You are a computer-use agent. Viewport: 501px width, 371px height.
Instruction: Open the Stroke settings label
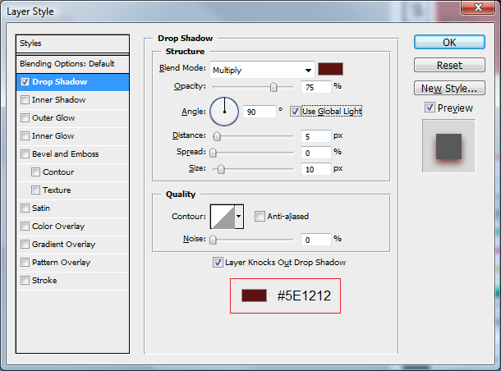tap(44, 281)
